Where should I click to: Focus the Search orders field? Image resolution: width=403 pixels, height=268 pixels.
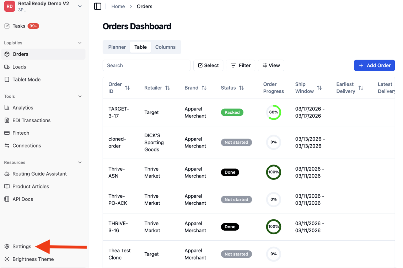coord(146,65)
